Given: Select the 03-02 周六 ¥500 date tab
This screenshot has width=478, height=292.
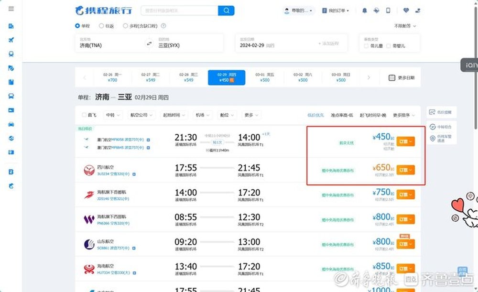Looking at the screenshot, I should click(x=303, y=77).
